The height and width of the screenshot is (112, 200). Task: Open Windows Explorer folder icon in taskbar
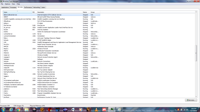click(26, 110)
